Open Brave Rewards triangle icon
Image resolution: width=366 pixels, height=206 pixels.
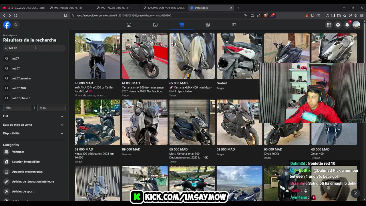272,15
